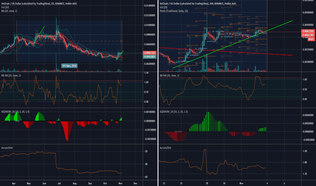Click the Aug date on time axis
The width and height of the screenshot is (316, 186).
(x=75, y=183)
